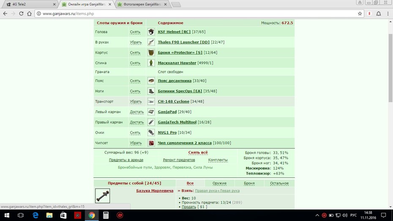Screen dimensions: 393x221
Task: Click Снять for the Голова slot
Action: [x=135, y=32]
